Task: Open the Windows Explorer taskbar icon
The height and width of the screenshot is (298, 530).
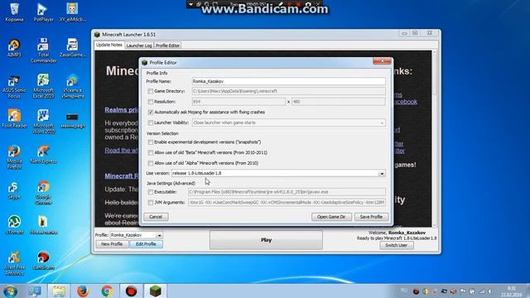Action: (59, 291)
